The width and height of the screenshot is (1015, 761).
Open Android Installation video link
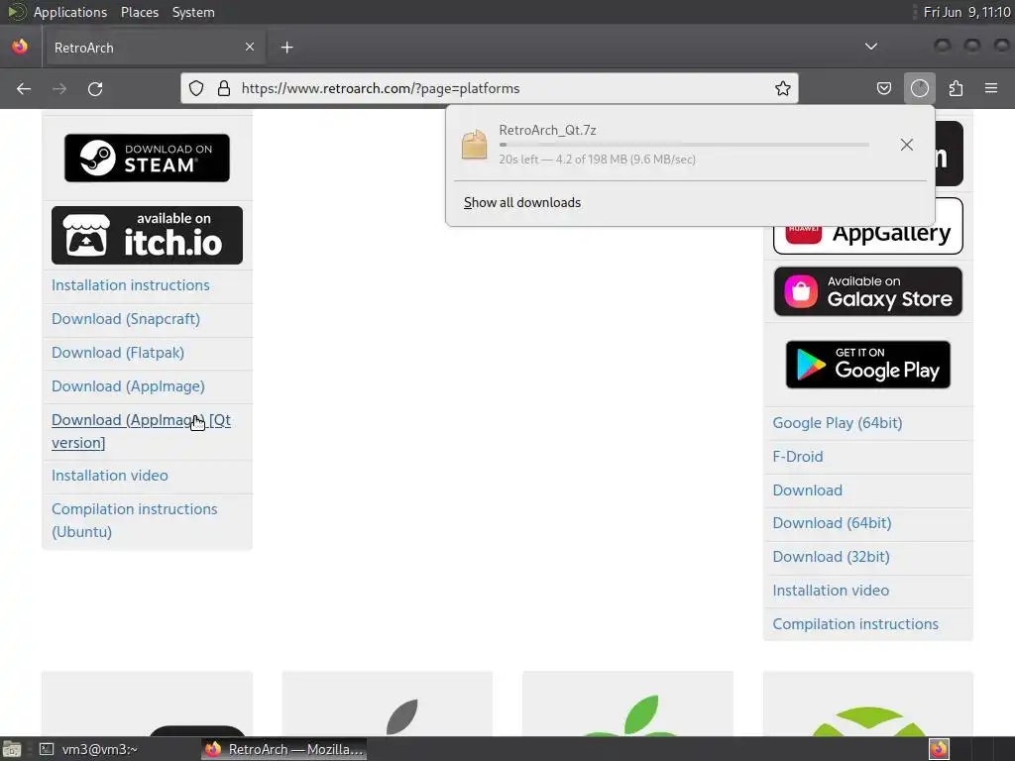[x=831, y=591]
